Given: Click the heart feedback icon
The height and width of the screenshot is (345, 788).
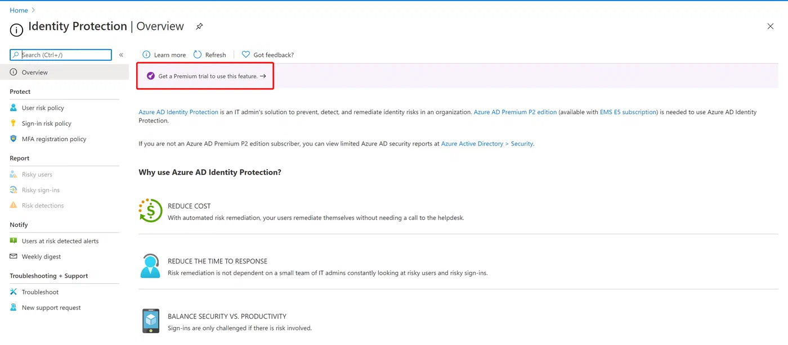Looking at the screenshot, I should [x=246, y=55].
